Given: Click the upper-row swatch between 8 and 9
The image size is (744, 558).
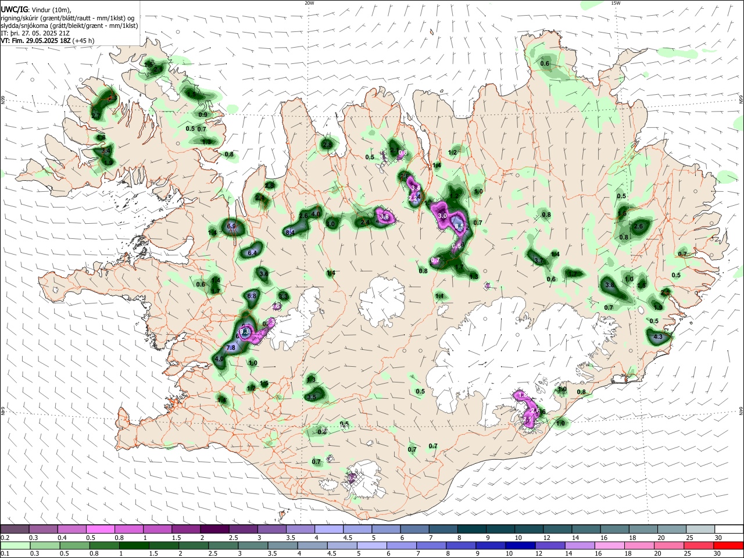Looking at the screenshot, I should coord(472,529).
